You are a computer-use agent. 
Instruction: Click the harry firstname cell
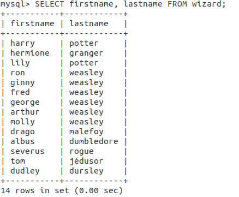click(x=22, y=44)
